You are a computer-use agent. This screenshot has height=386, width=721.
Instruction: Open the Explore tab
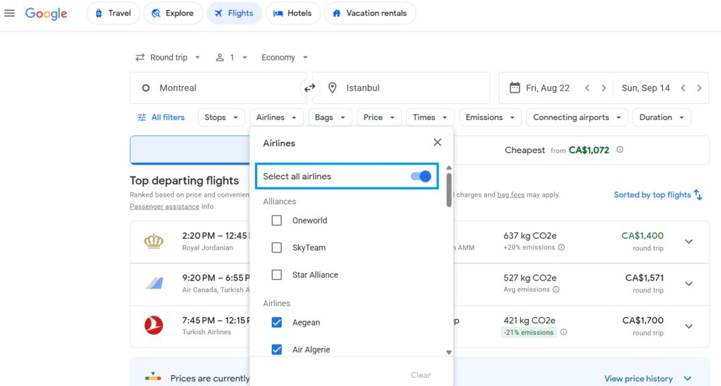pos(173,13)
